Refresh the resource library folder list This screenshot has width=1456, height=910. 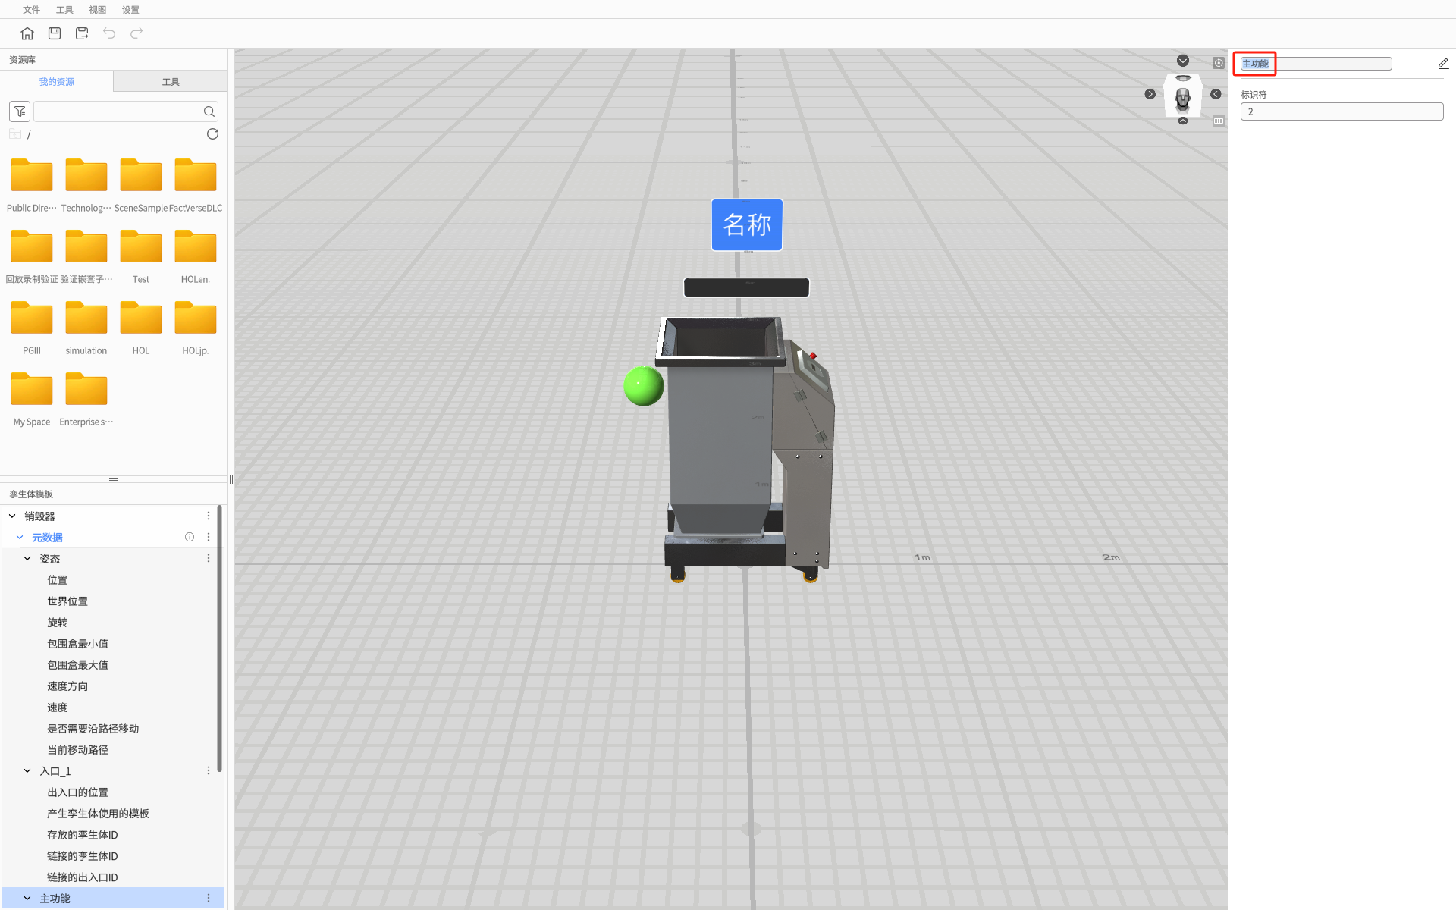point(212,134)
